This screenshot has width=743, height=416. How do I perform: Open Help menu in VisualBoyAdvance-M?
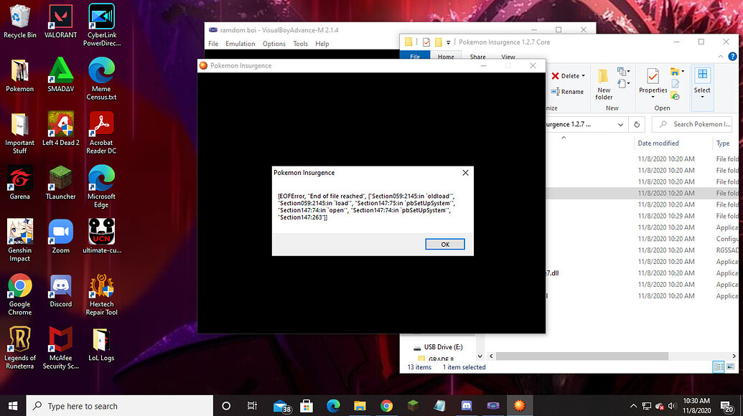[322, 44]
